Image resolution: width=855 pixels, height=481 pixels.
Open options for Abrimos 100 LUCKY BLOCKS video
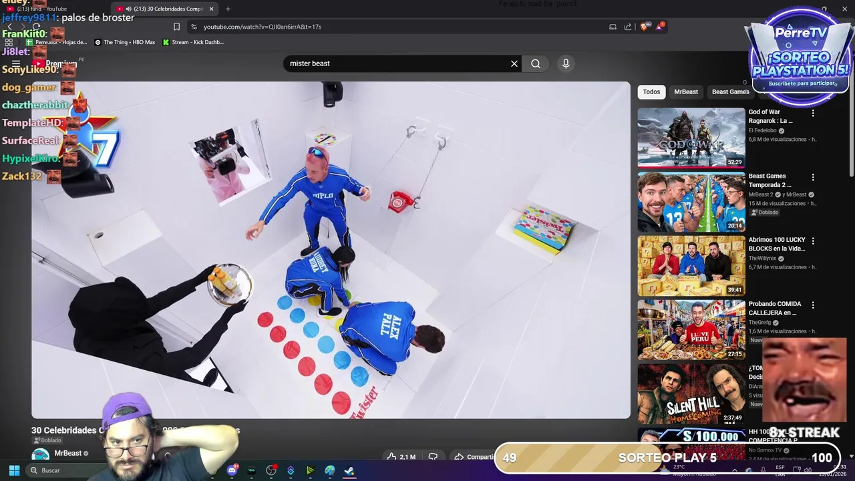813,241
